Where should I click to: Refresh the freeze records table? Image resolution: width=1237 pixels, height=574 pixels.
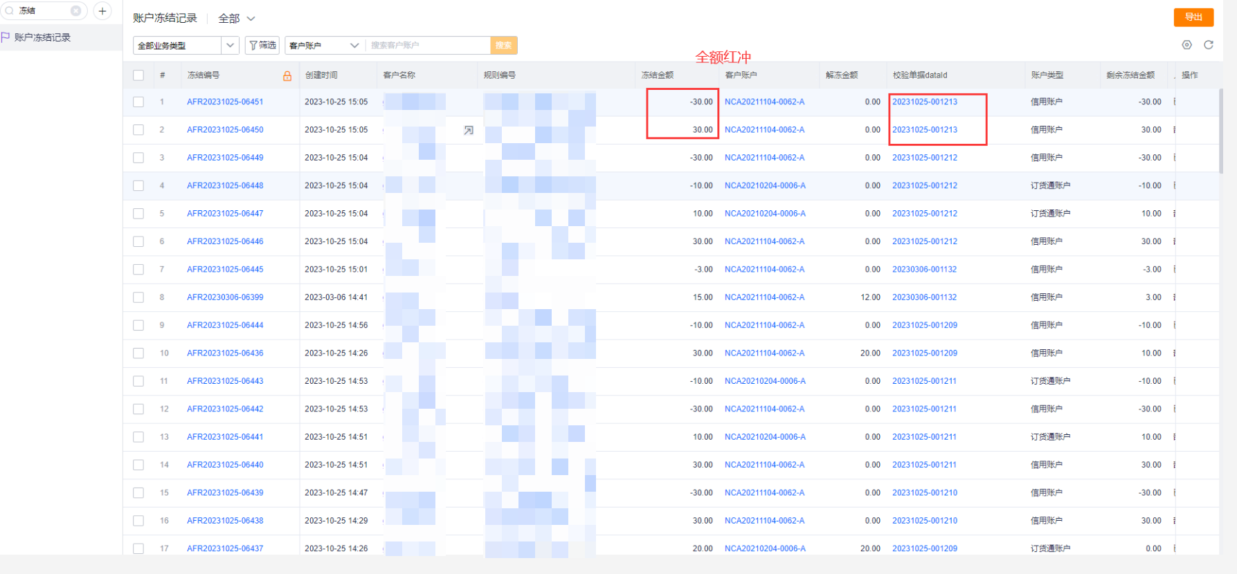[x=1209, y=45]
